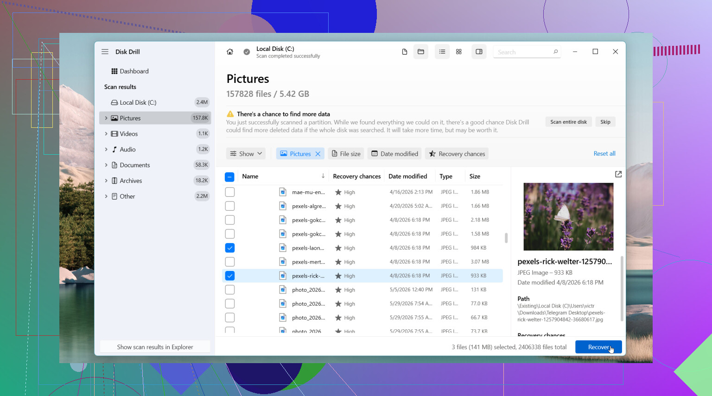Sort by the Type column header

tap(446, 176)
